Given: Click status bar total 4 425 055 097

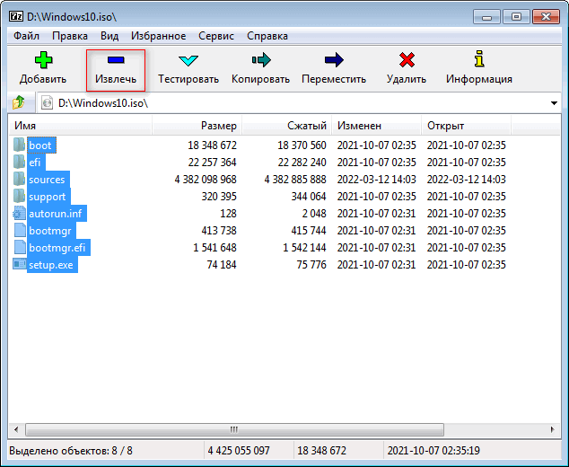Looking at the screenshot, I should point(239,451).
